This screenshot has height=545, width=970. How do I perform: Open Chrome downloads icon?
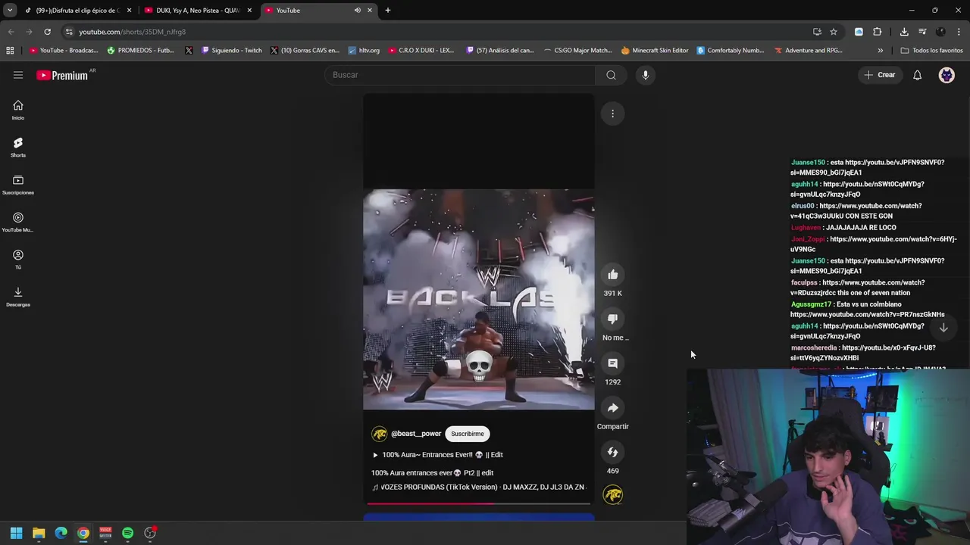(904, 32)
